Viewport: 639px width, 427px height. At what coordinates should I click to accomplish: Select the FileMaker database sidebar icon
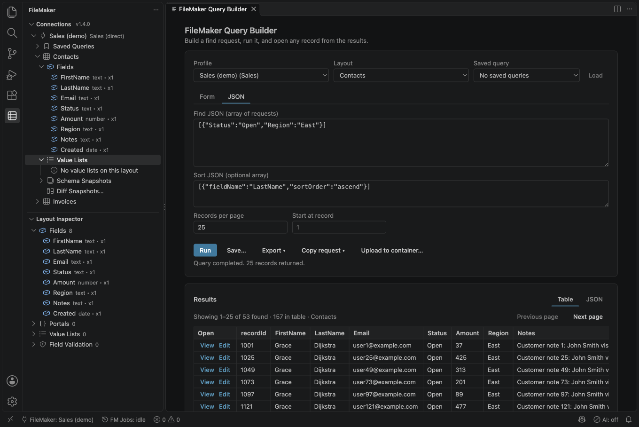click(12, 116)
